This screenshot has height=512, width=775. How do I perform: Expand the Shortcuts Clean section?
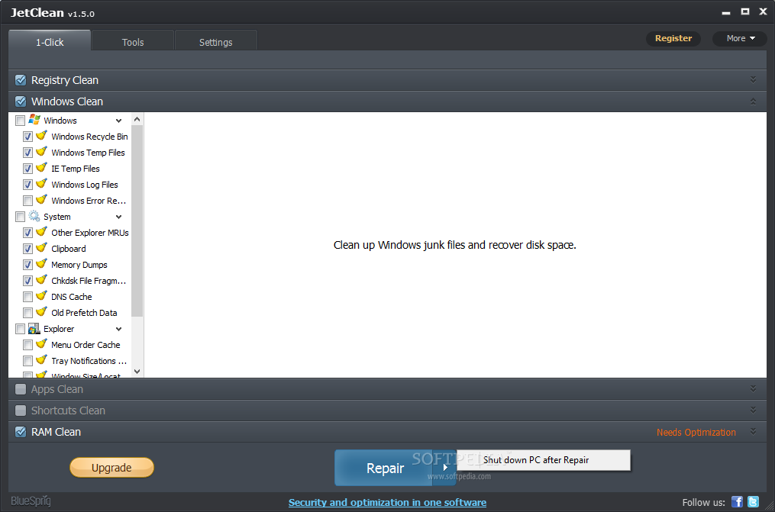(x=753, y=410)
